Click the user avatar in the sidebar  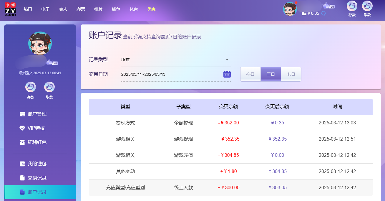click(x=40, y=43)
